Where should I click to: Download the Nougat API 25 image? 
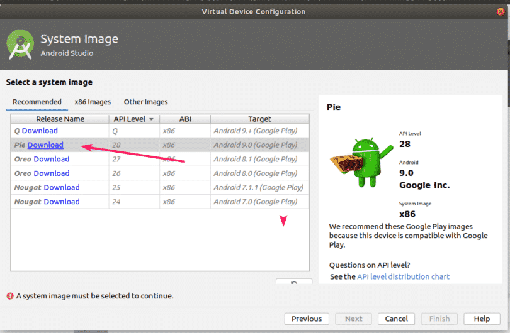[62, 188]
